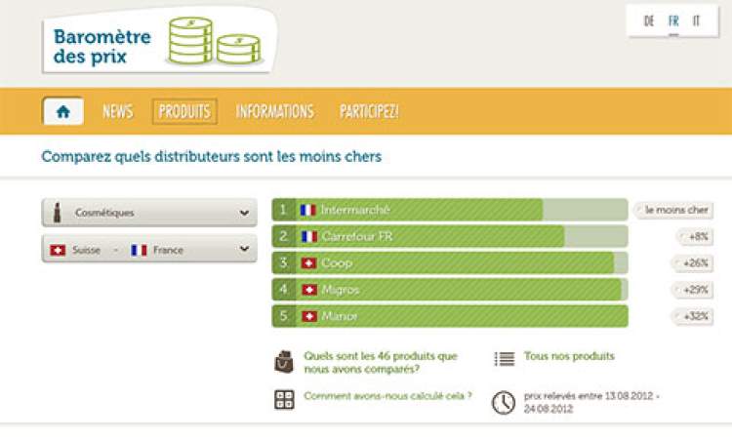This screenshot has height=439, width=732.
Task: Open 'Comment avons-nous calculé cela ?' link
Action: 387,396
